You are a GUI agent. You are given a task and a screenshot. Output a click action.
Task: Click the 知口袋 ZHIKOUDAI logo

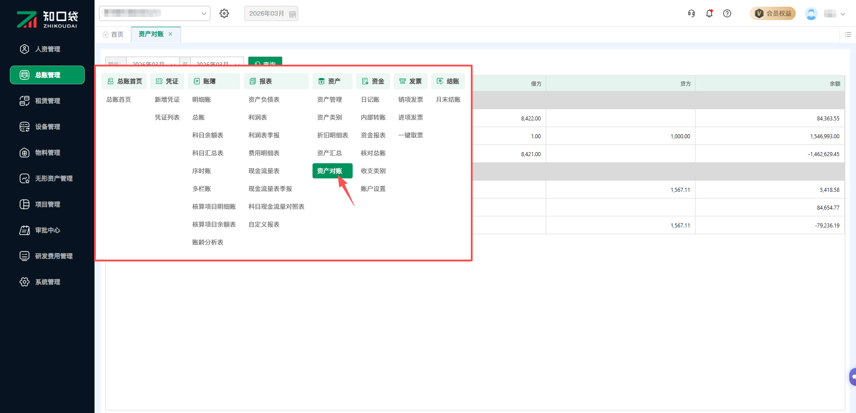pyautogui.click(x=47, y=19)
